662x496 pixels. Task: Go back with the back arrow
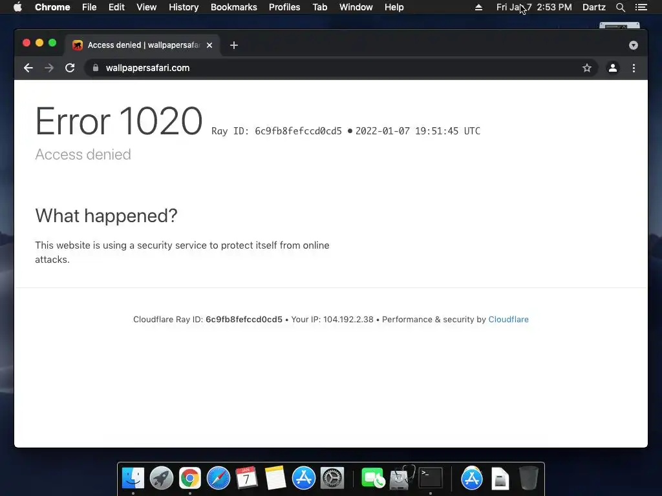[x=28, y=68]
